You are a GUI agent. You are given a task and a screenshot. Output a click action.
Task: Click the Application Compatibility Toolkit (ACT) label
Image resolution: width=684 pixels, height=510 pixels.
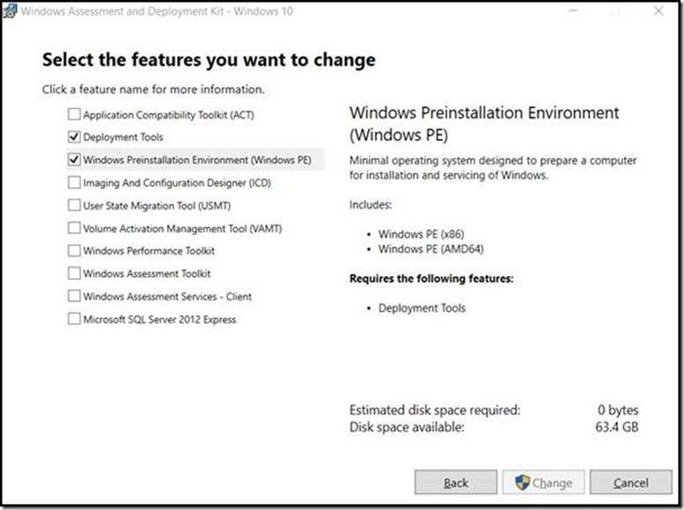[168, 115]
